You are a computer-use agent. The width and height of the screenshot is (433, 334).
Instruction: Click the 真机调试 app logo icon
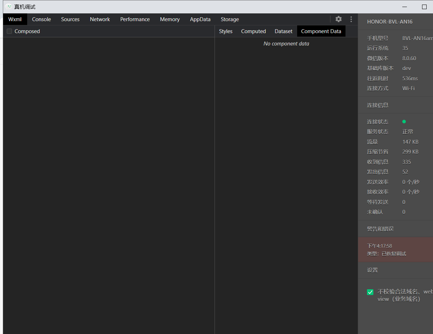(8, 7)
